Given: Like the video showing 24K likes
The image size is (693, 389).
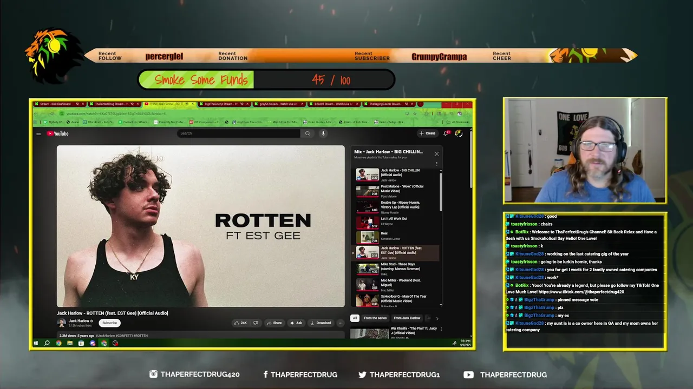Looking at the screenshot, I should (240, 323).
